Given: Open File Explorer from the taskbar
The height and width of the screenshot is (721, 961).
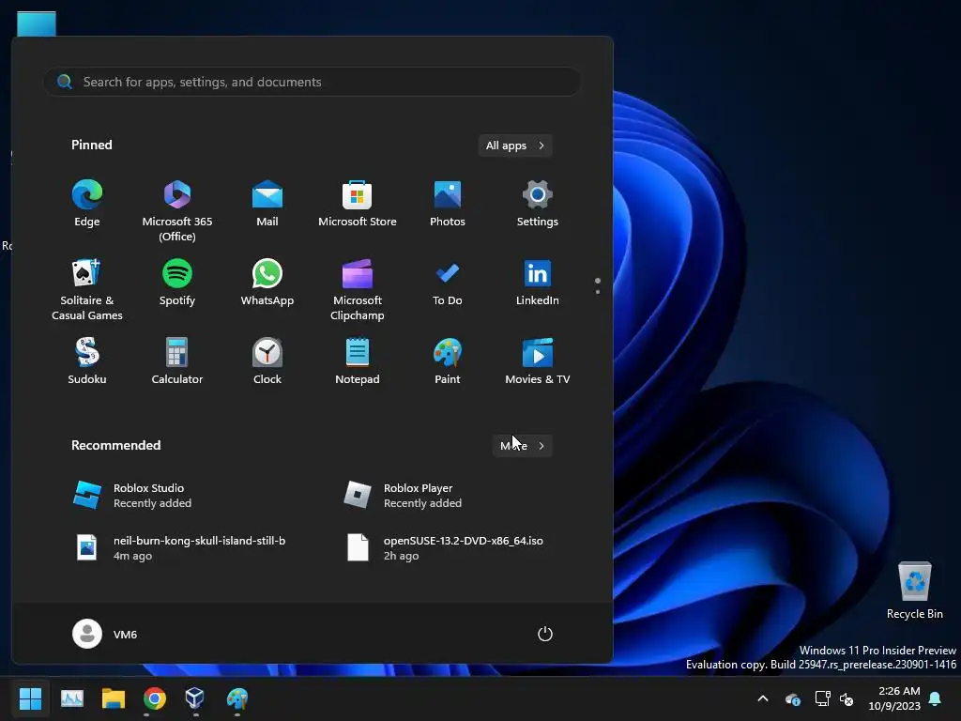Looking at the screenshot, I should pyautogui.click(x=114, y=698).
